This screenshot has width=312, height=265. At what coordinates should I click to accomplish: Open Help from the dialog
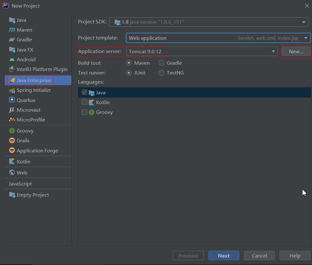295,256
